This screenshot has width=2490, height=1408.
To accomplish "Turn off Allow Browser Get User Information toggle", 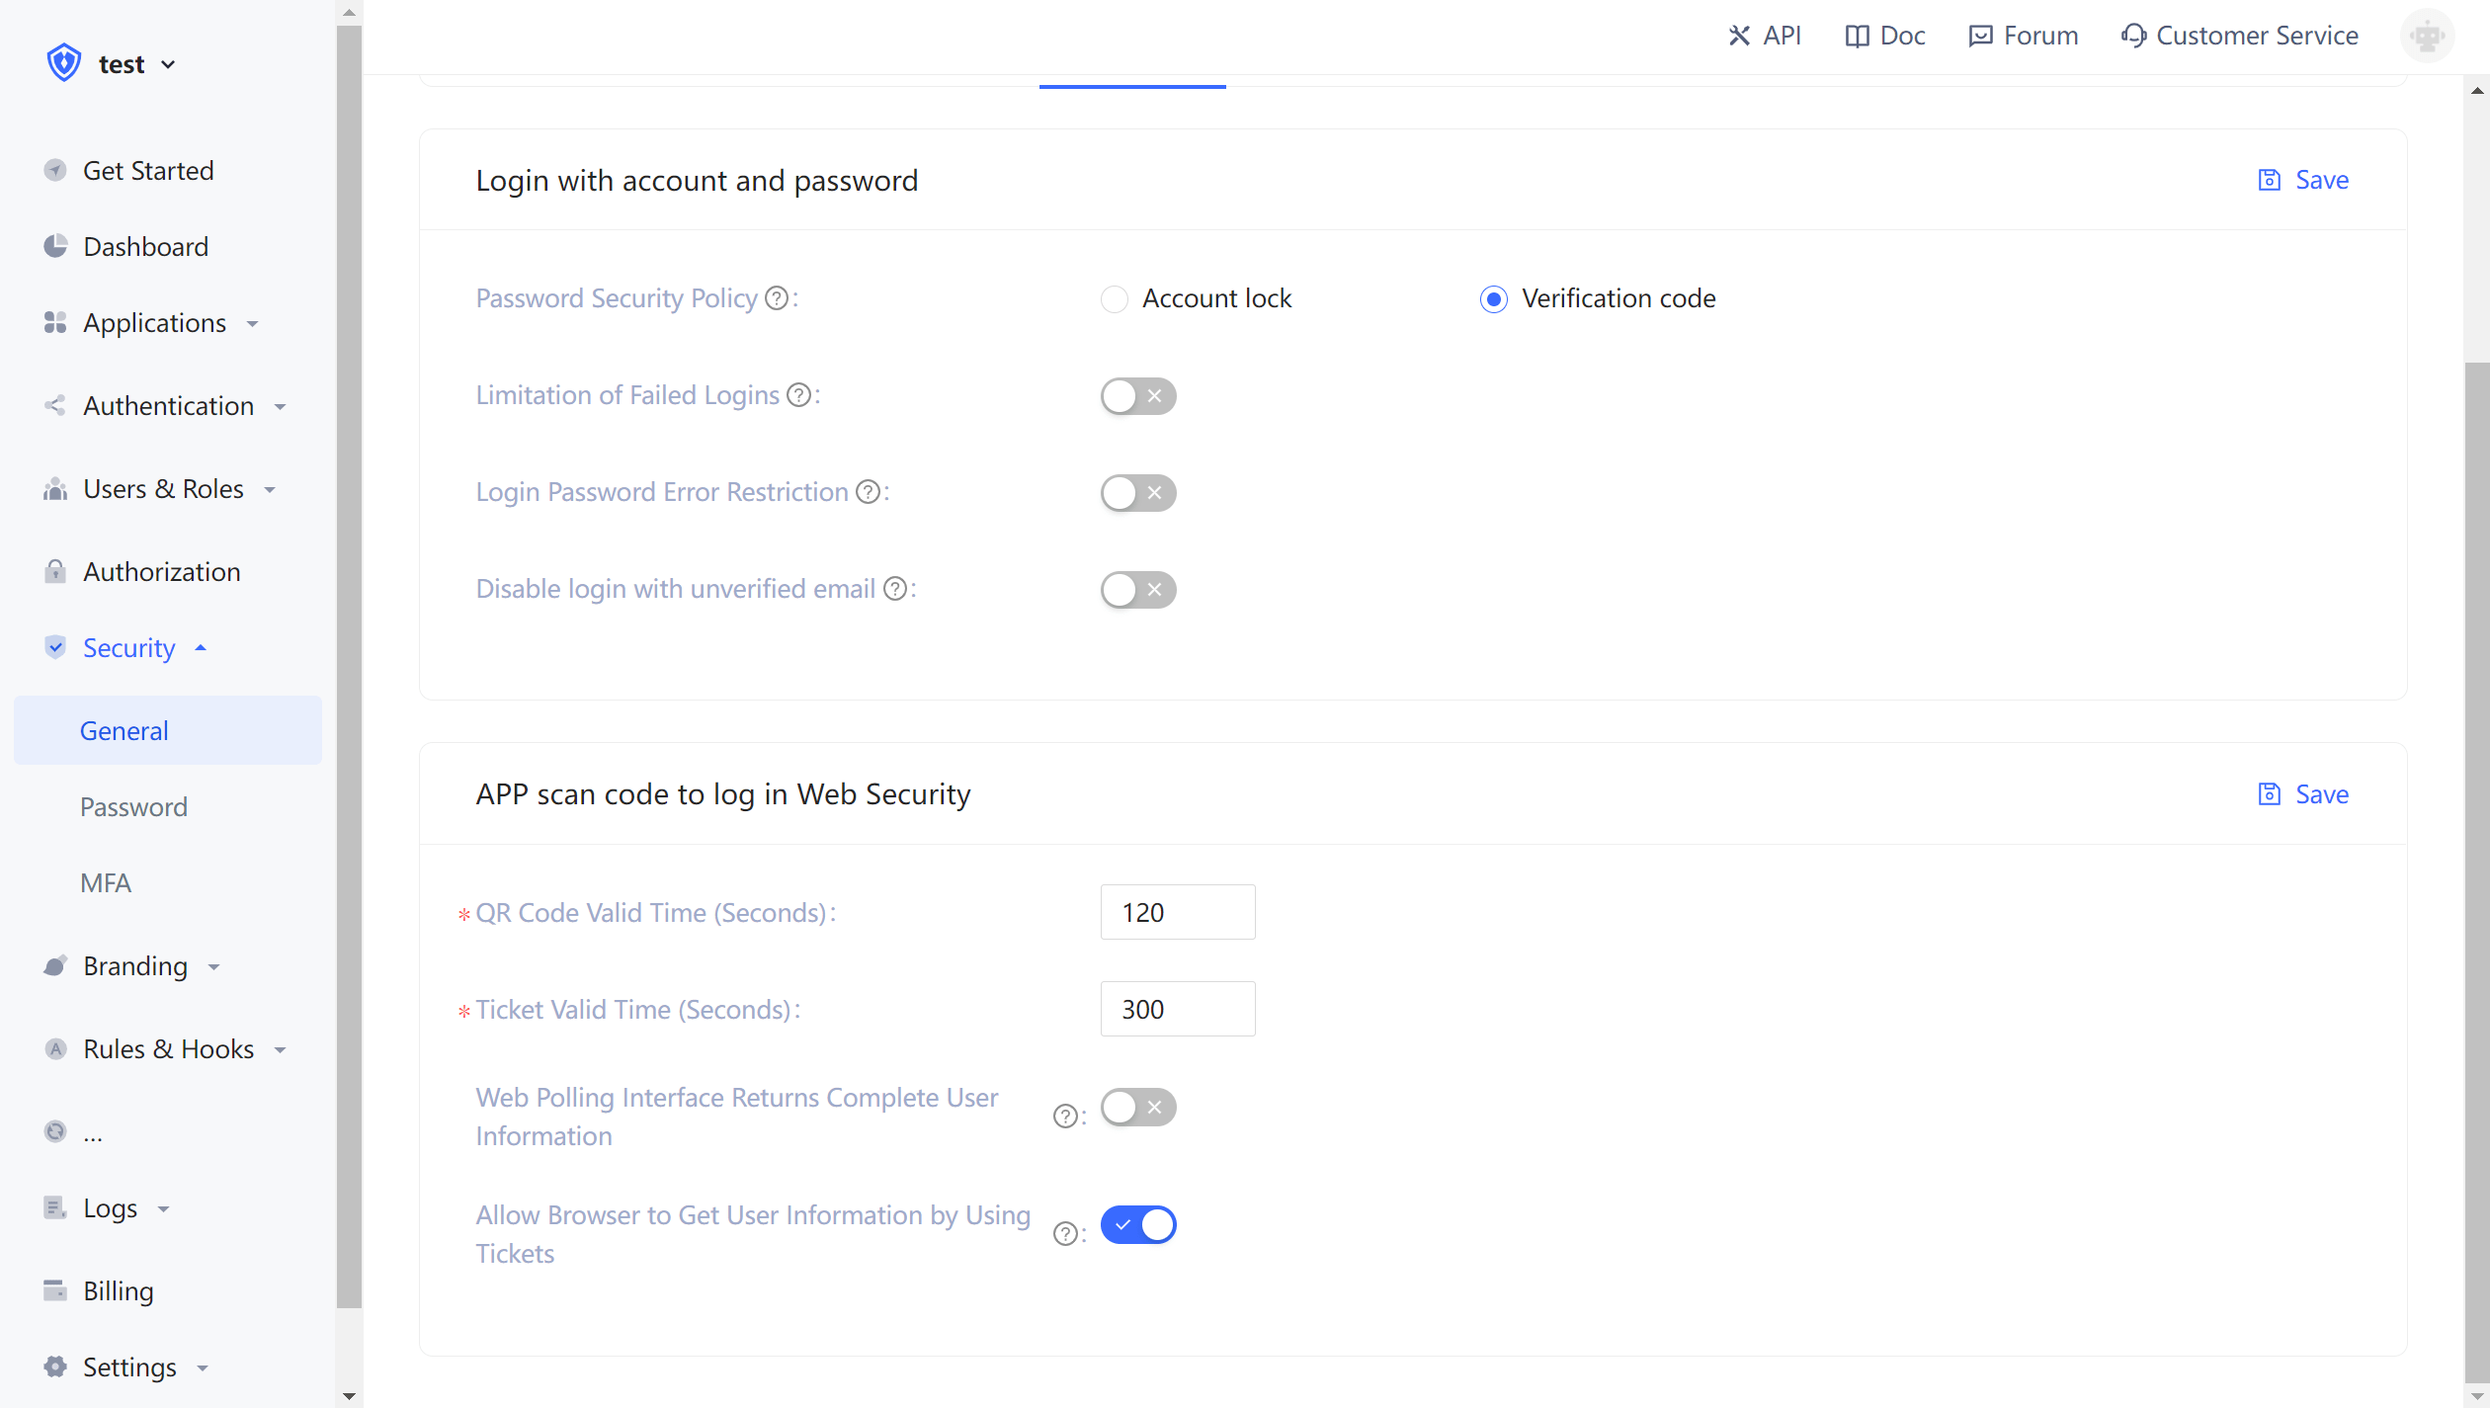I will pyautogui.click(x=1137, y=1224).
